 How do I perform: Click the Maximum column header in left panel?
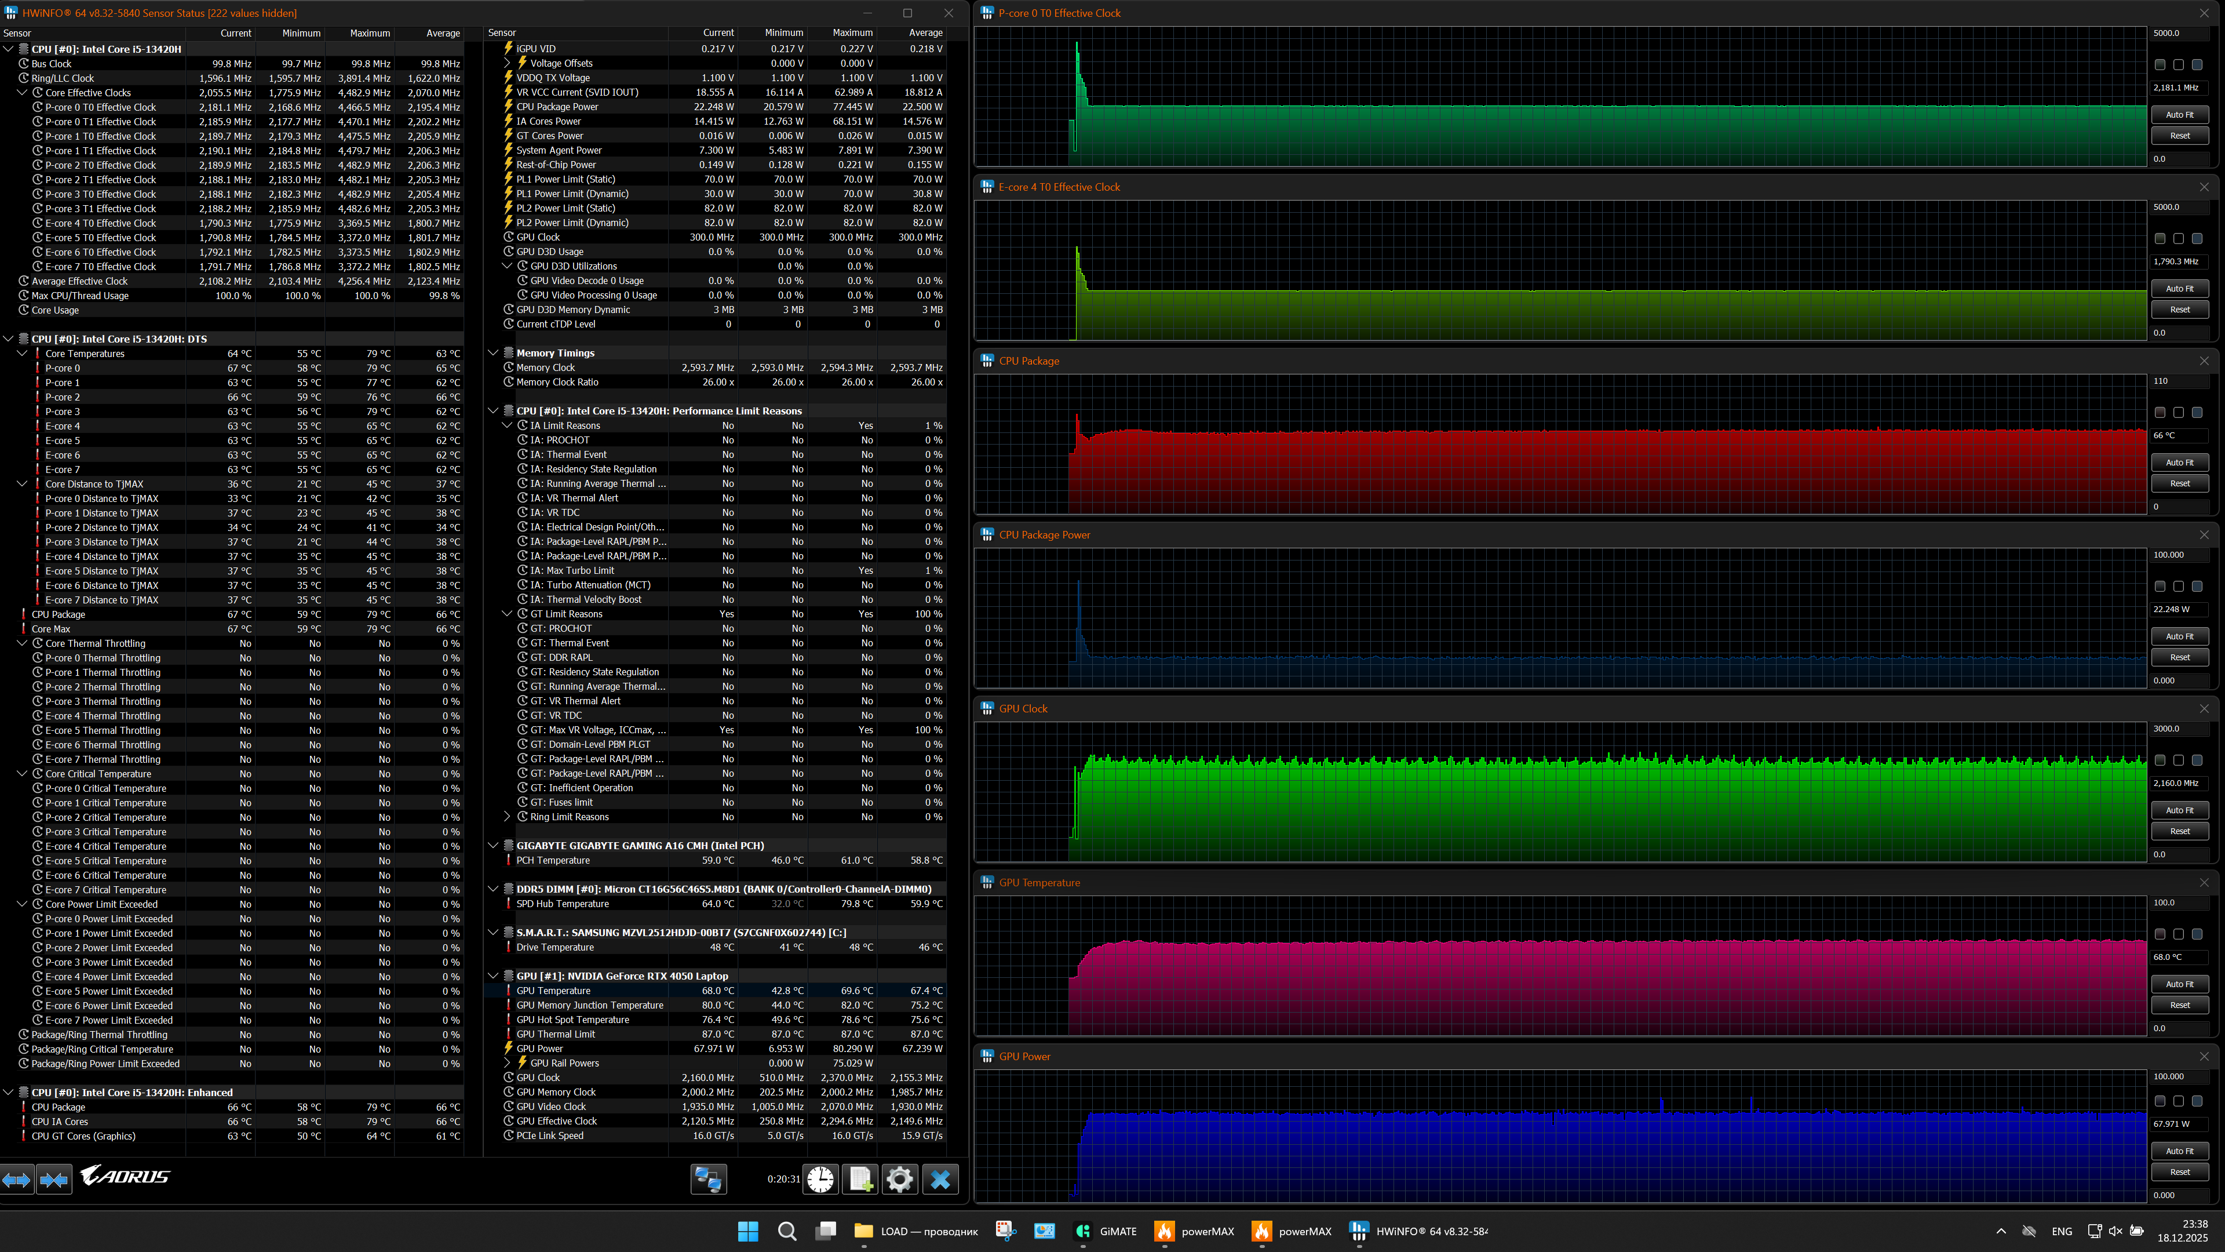(370, 33)
